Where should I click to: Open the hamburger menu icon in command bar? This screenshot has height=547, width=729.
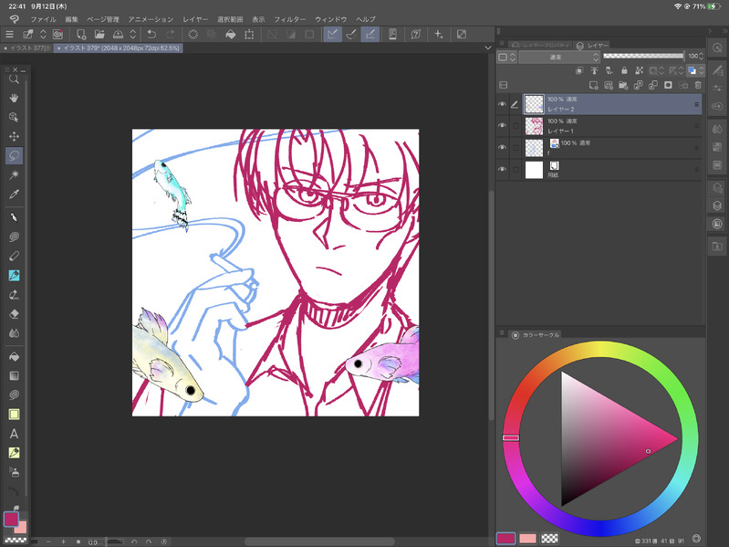coord(9,34)
